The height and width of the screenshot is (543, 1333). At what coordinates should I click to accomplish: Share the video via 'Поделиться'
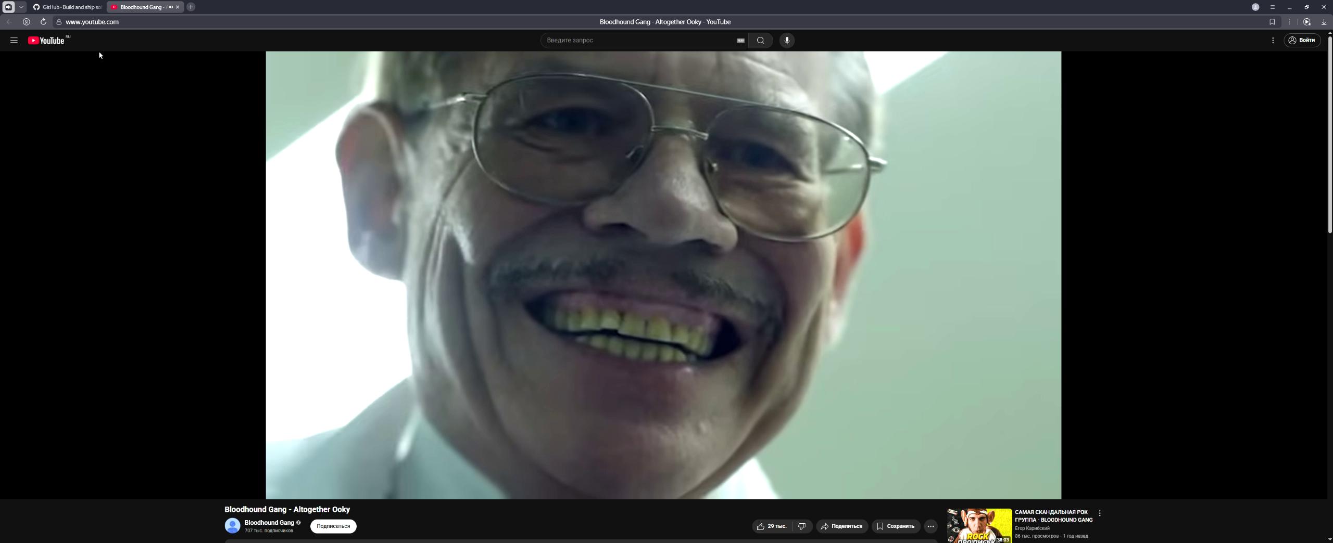tap(842, 526)
